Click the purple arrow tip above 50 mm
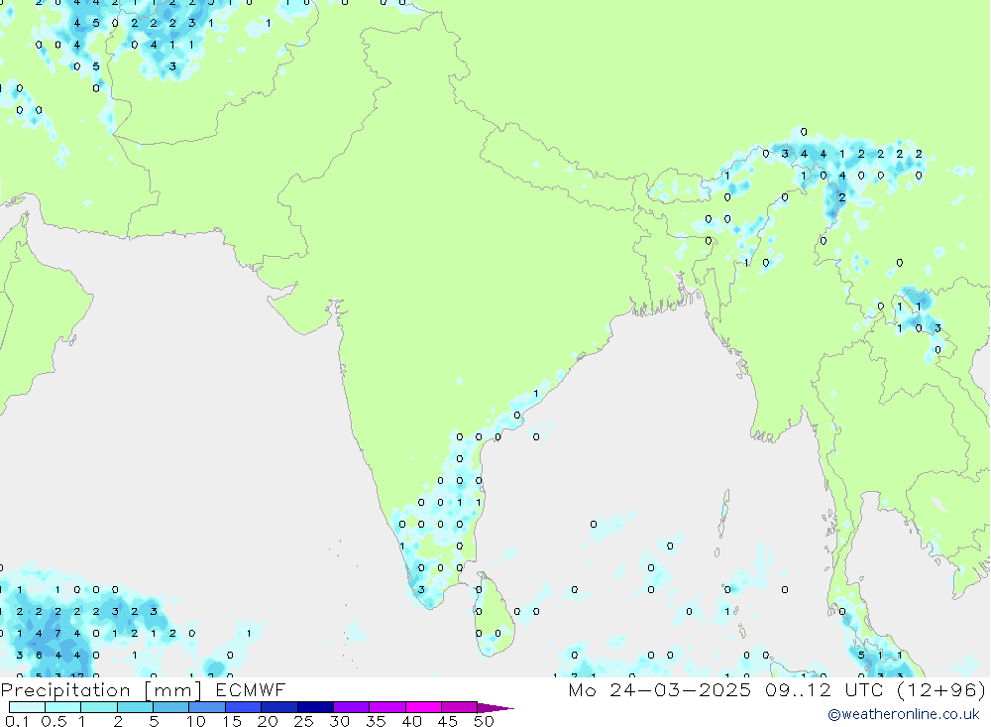 [x=495, y=708]
